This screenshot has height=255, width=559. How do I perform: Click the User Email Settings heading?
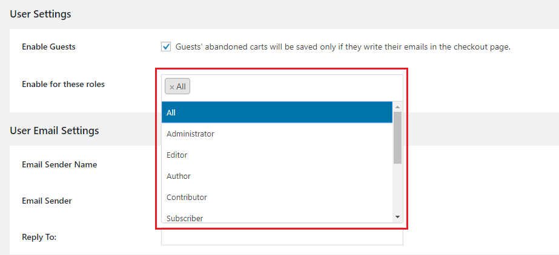pyautogui.click(x=54, y=130)
